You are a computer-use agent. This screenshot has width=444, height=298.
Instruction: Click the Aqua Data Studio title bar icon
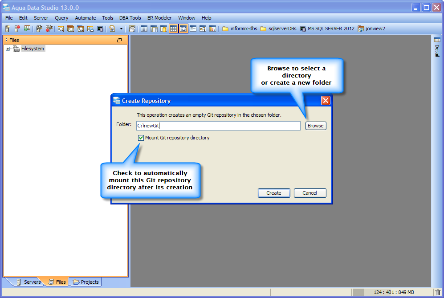[6, 7]
